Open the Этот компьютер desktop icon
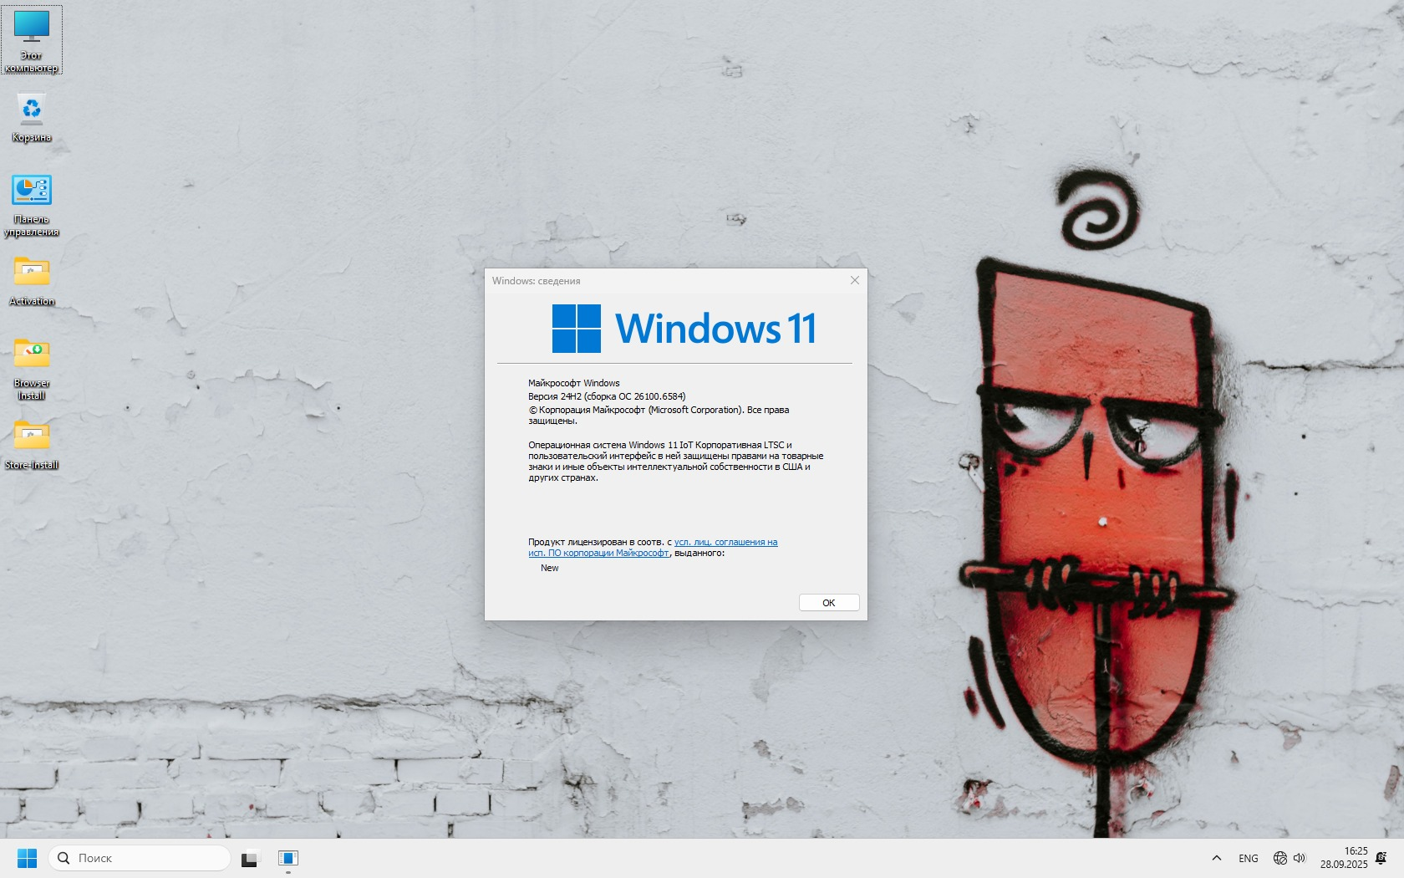Viewport: 1404px width, 878px height. (32, 39)
